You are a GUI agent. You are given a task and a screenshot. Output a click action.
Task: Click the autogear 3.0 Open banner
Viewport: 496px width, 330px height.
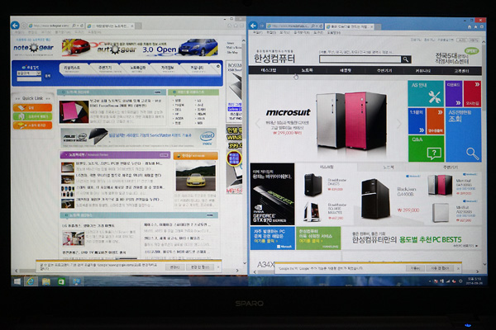point(141,47)
